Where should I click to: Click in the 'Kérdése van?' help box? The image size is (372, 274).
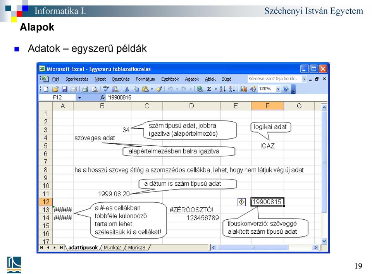(x=274, y=79)
